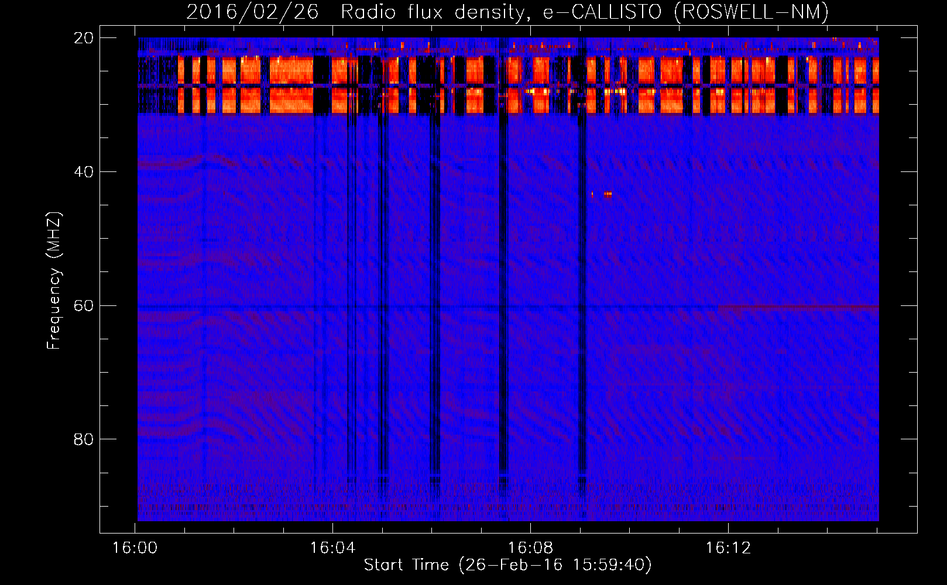Click the 16:00 time tick label

(x=135, y=548)
